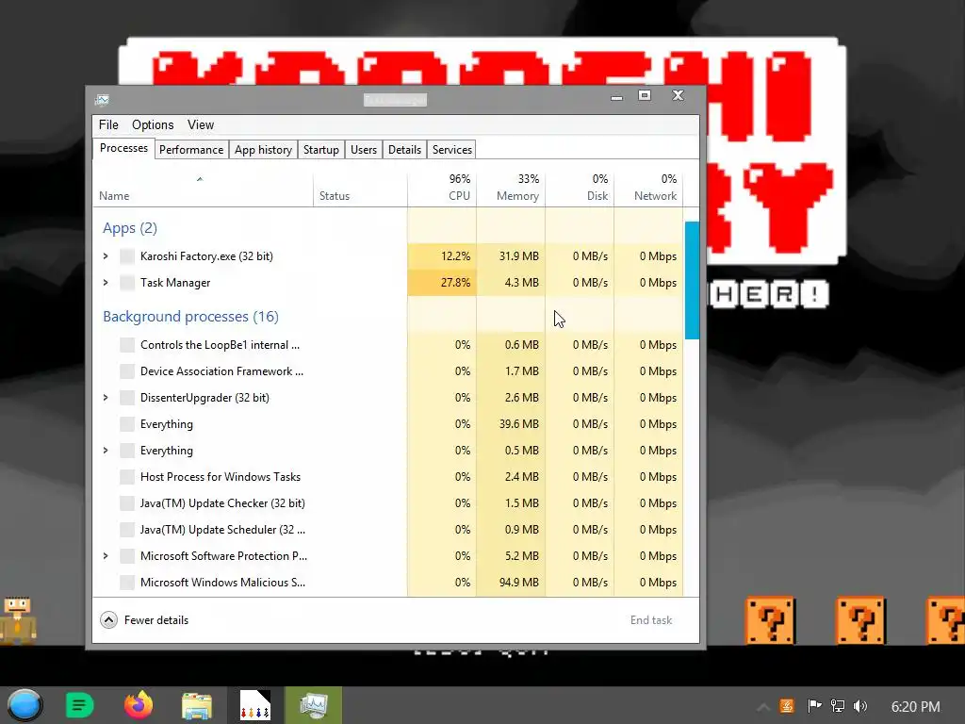The width and height of the screenshot is (965, 724).
Task: Switch to the Users tab
Action: pos(363,150)
